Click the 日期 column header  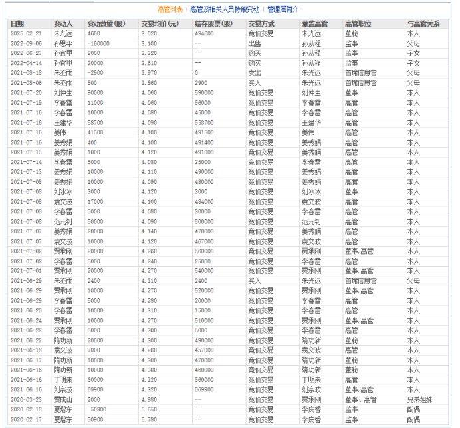[17, 23]
